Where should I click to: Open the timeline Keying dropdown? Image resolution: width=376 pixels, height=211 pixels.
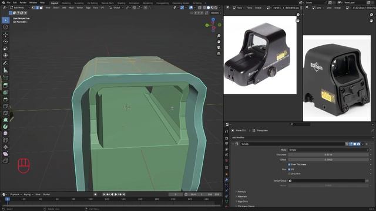[x=28, y=195]
